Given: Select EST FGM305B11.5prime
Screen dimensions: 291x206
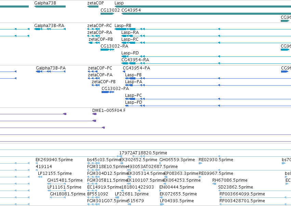Looking at the screenshot, I should click(107, 180).
